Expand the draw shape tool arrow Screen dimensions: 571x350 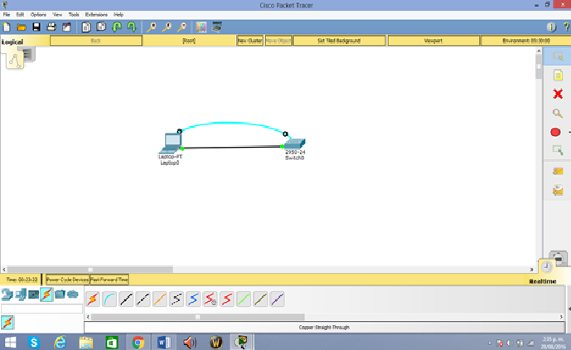[x=569, y=133]
